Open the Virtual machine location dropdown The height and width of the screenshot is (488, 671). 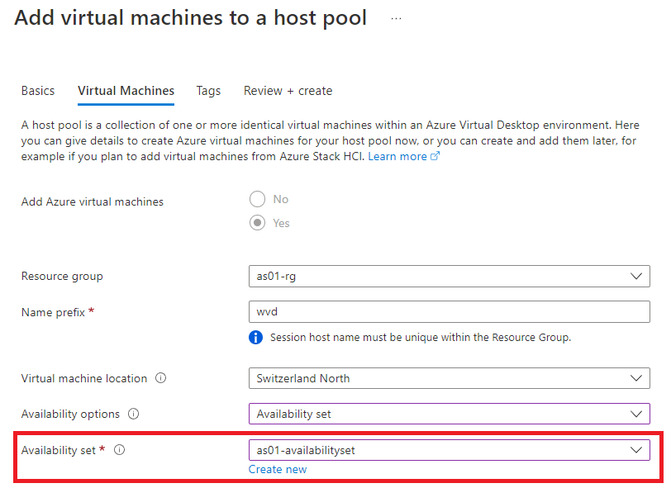(x=450, y=378)
